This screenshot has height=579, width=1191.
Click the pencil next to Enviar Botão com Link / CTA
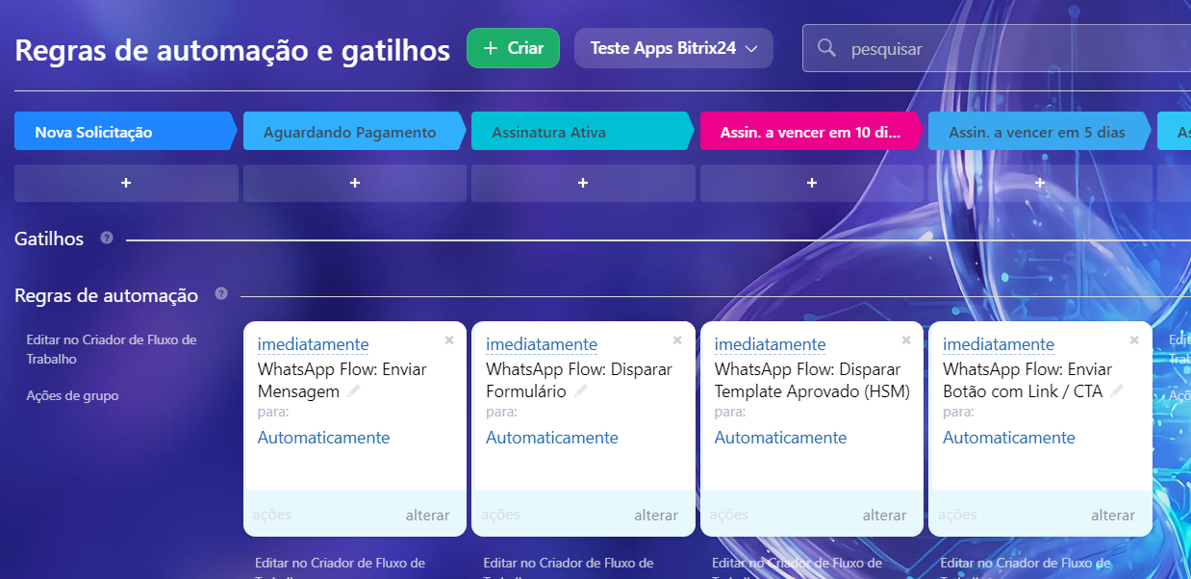pos(1116,390)
